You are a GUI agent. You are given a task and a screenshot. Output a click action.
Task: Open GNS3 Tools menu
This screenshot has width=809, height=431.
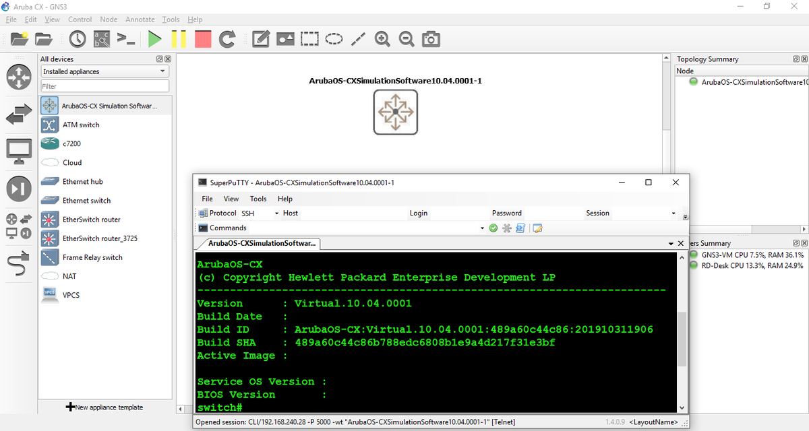(171, 20)
